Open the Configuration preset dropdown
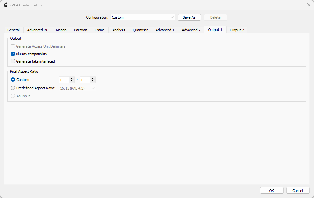314x198 pixels. coord(143,17)
